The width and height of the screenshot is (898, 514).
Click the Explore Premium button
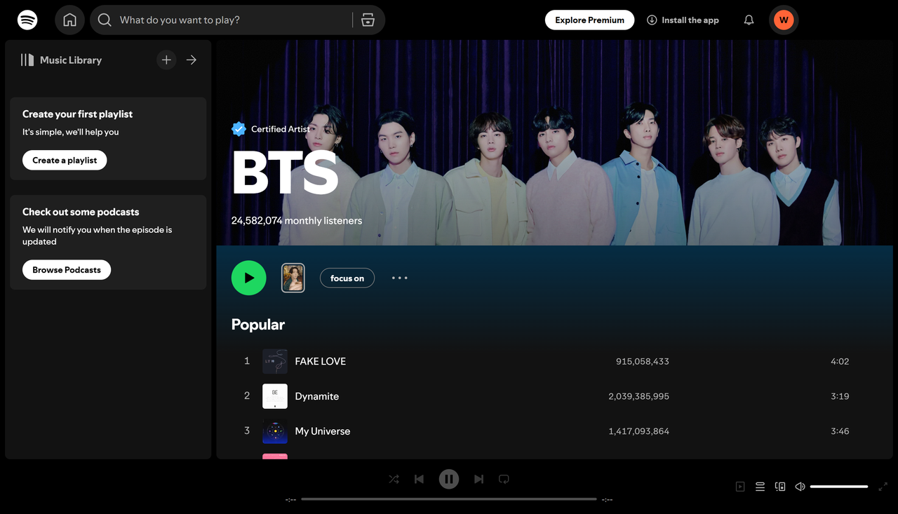589,20
